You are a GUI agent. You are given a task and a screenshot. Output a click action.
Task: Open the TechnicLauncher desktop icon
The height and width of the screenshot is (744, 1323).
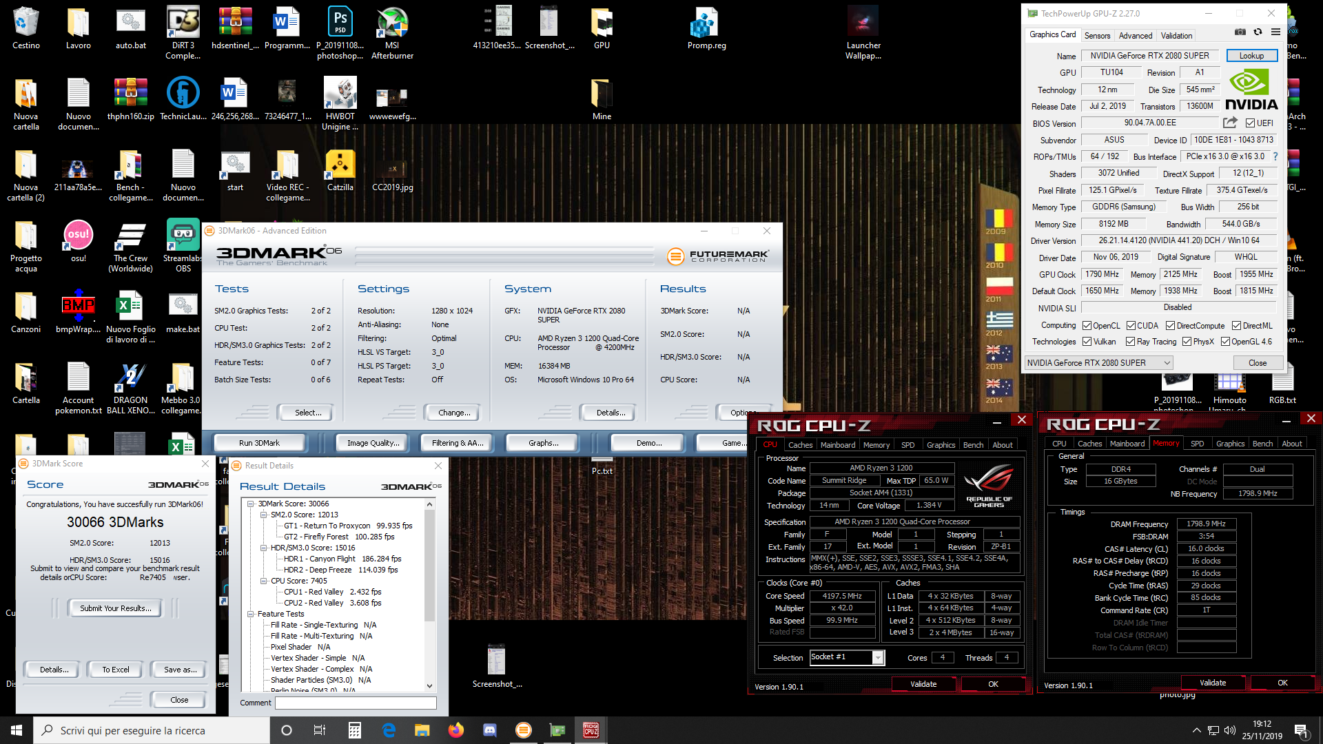(x=183, y=99)
